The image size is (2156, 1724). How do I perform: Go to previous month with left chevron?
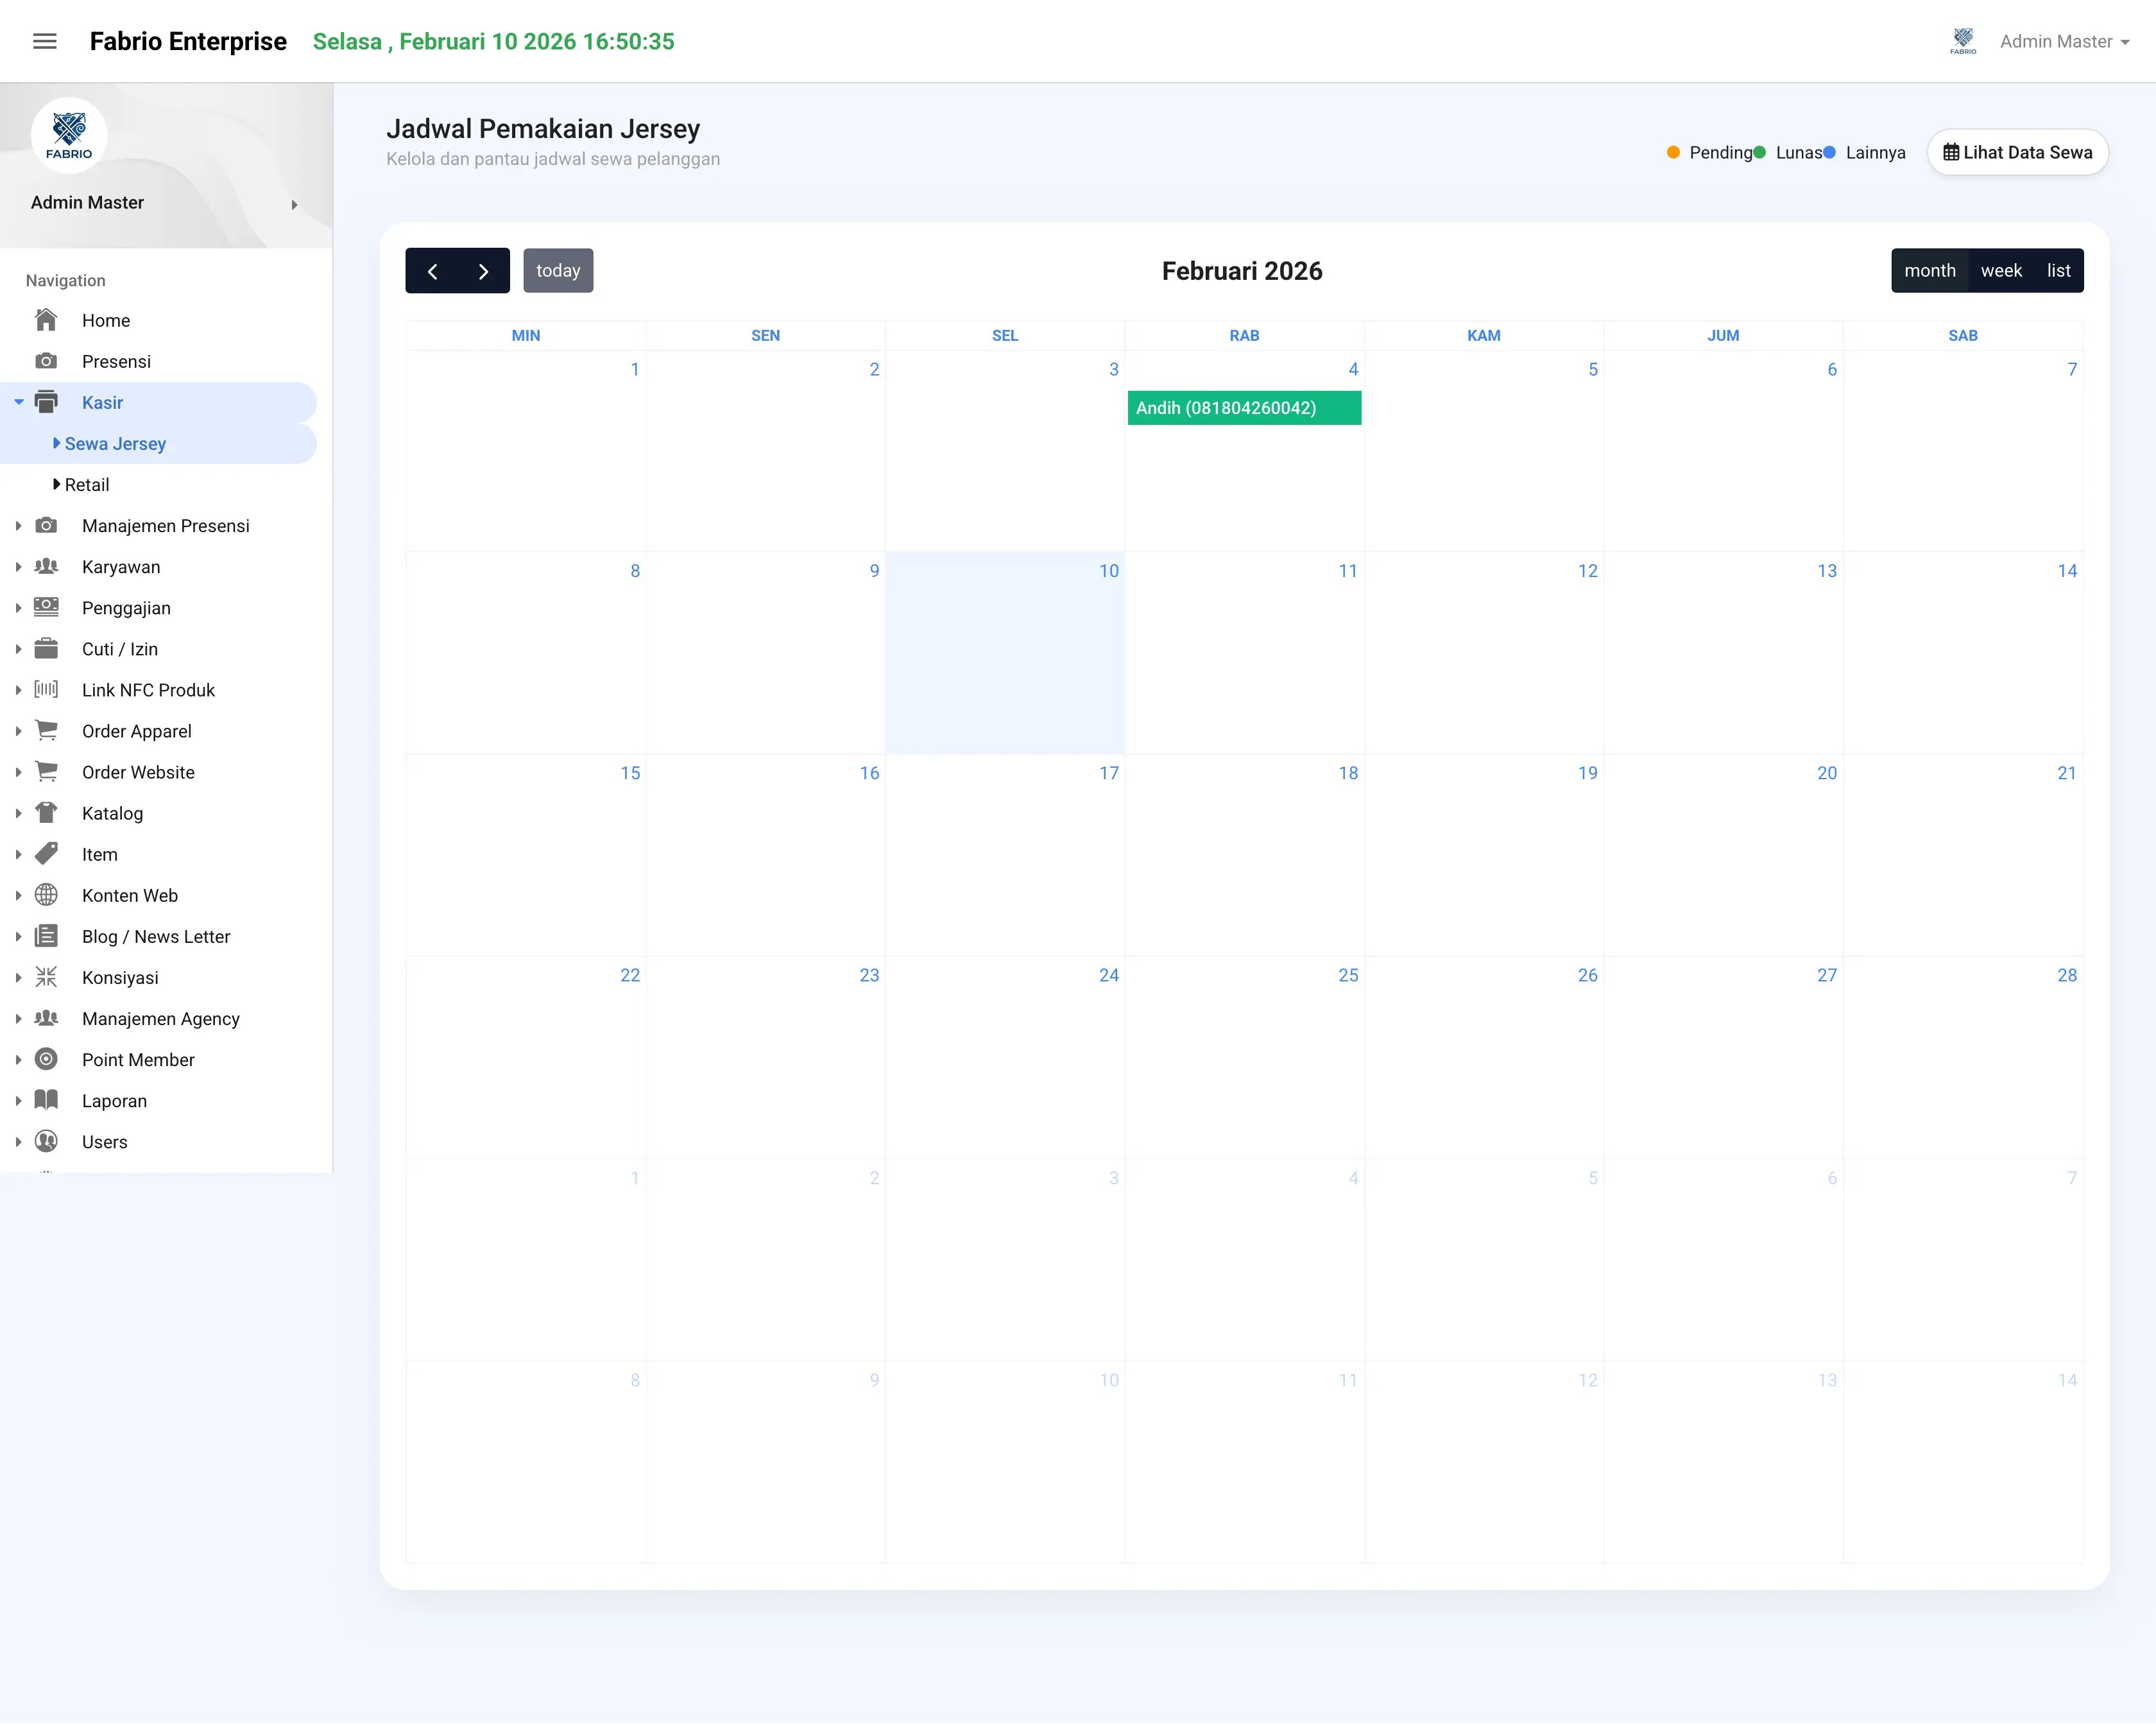point(432,271)
